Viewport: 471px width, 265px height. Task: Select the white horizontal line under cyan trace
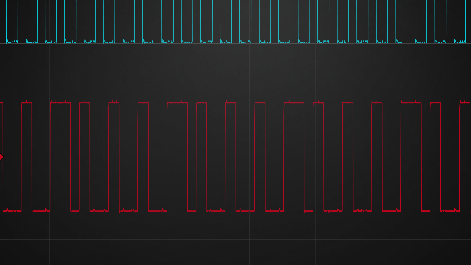(235, 43)
